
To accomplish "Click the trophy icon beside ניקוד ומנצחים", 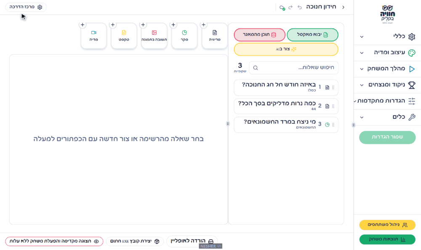I will (x=412, y=85).
